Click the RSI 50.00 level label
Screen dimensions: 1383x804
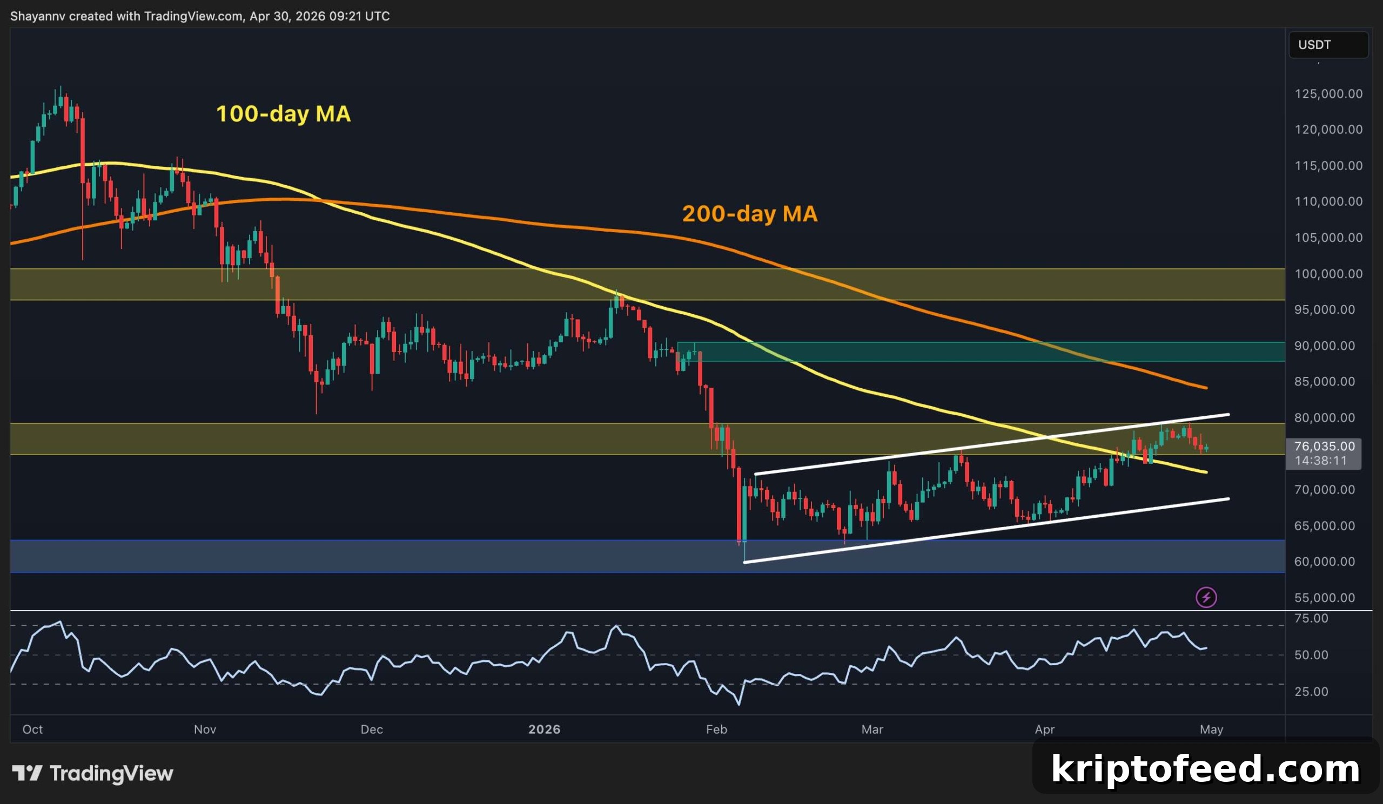coord(1311,655)
